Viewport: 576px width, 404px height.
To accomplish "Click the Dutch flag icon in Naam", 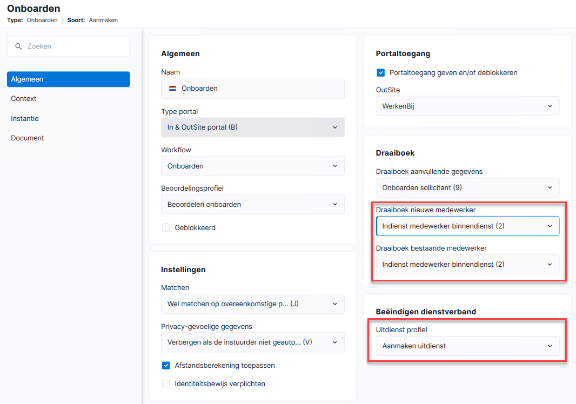I will pyautogui.click(x=172, y=89).
